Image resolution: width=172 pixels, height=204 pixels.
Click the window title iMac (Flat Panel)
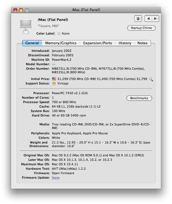[x=86, y=10]
